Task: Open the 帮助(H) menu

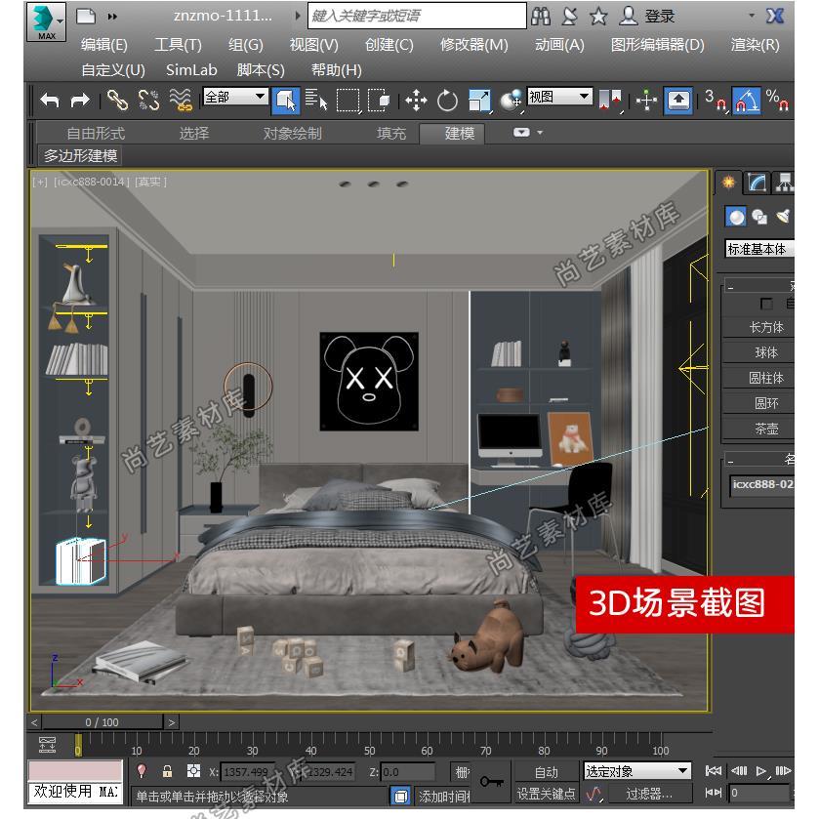Action: point(337,70)
